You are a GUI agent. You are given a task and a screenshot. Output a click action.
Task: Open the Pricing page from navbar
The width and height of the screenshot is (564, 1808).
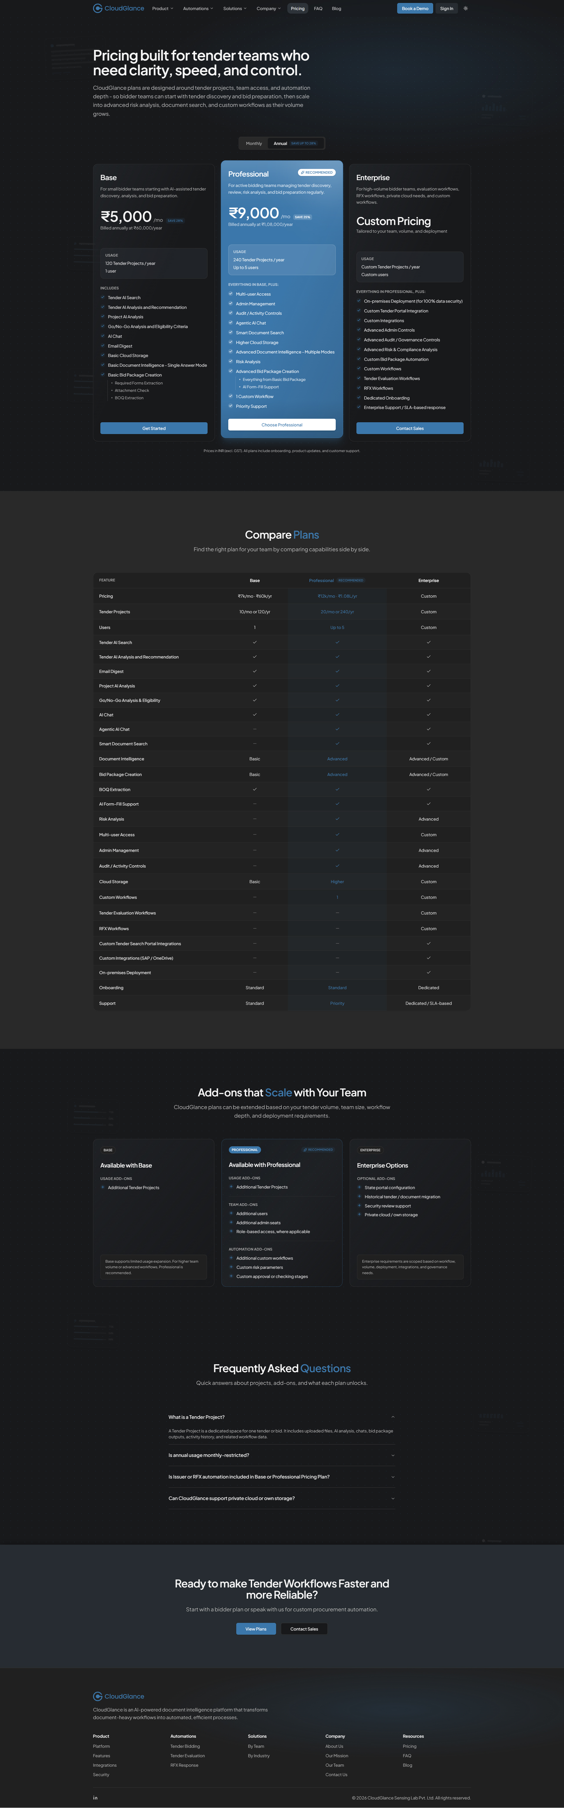[x=298, y=9]
